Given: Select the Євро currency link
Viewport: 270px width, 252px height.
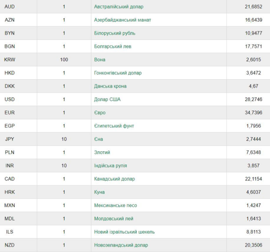Looking at the screenshot, I should click(x=100, y=112).
